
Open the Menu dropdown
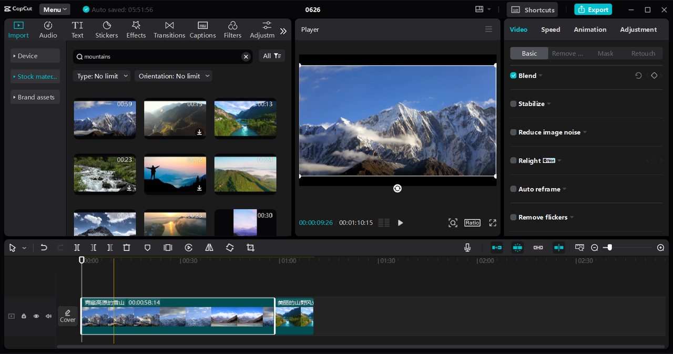[x=55, y=9]
